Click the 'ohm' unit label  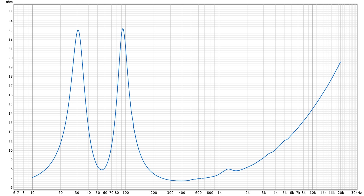pyautogui.click(x=9, y=2)
